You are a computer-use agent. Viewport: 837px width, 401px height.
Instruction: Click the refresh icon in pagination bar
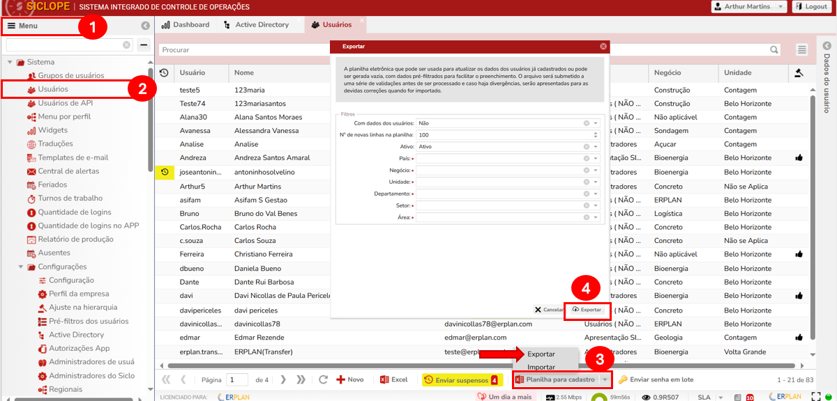coord(323,380)
